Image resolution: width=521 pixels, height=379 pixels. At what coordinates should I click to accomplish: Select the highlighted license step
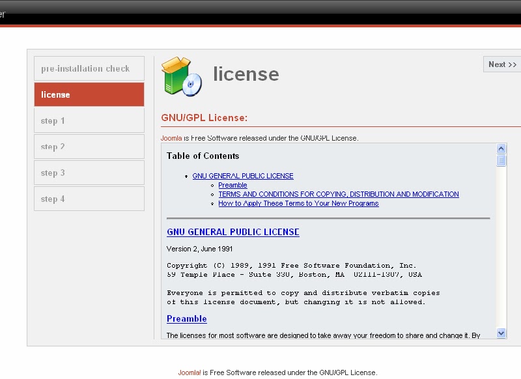pyautogui.click(x=89, y=94)
